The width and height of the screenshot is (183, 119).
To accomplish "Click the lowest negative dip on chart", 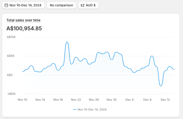I will (x=161, y=86).
